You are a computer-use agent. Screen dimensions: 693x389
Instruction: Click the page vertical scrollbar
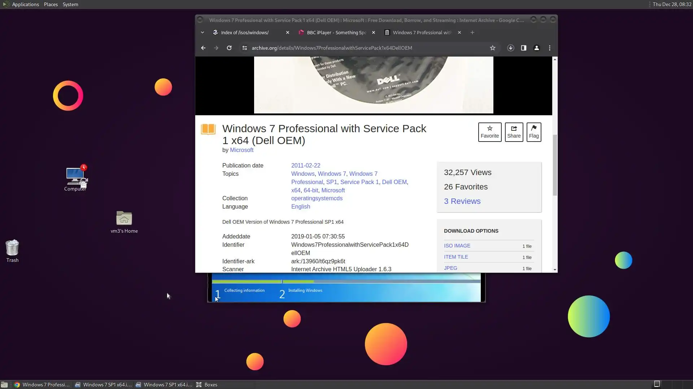point(555,166)
